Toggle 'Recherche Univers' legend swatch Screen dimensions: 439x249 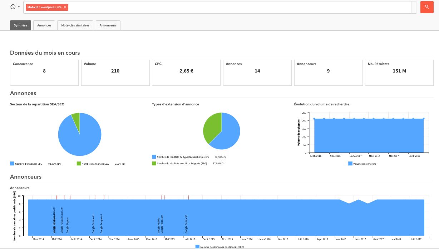coord(154,157)
